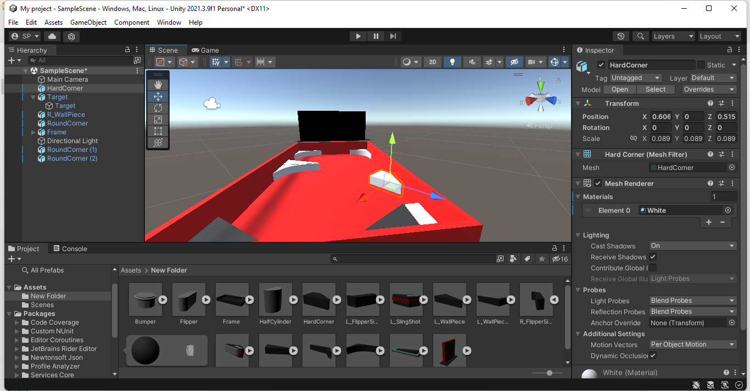Select the Rect transform tool

pos(158,131)
